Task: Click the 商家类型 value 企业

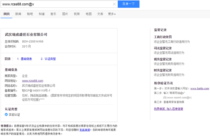Action: tap(25, 76)
